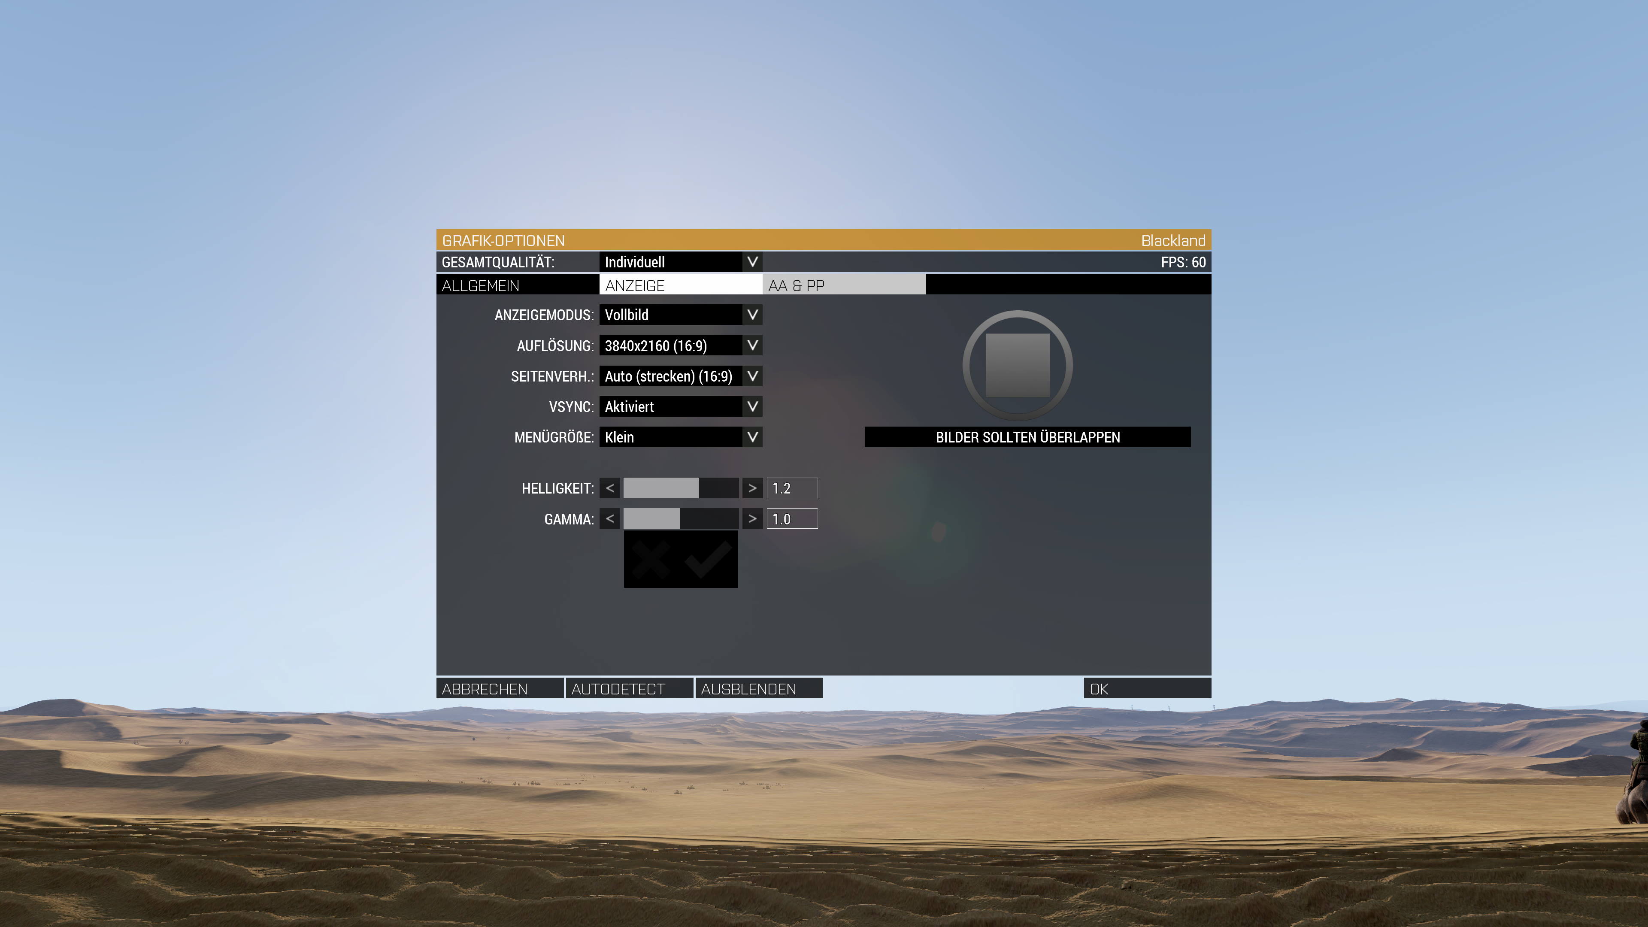Screen dimensions: 1648x927
Task: Open the Auflösung resolution dropdown
Action: (752, 345)
